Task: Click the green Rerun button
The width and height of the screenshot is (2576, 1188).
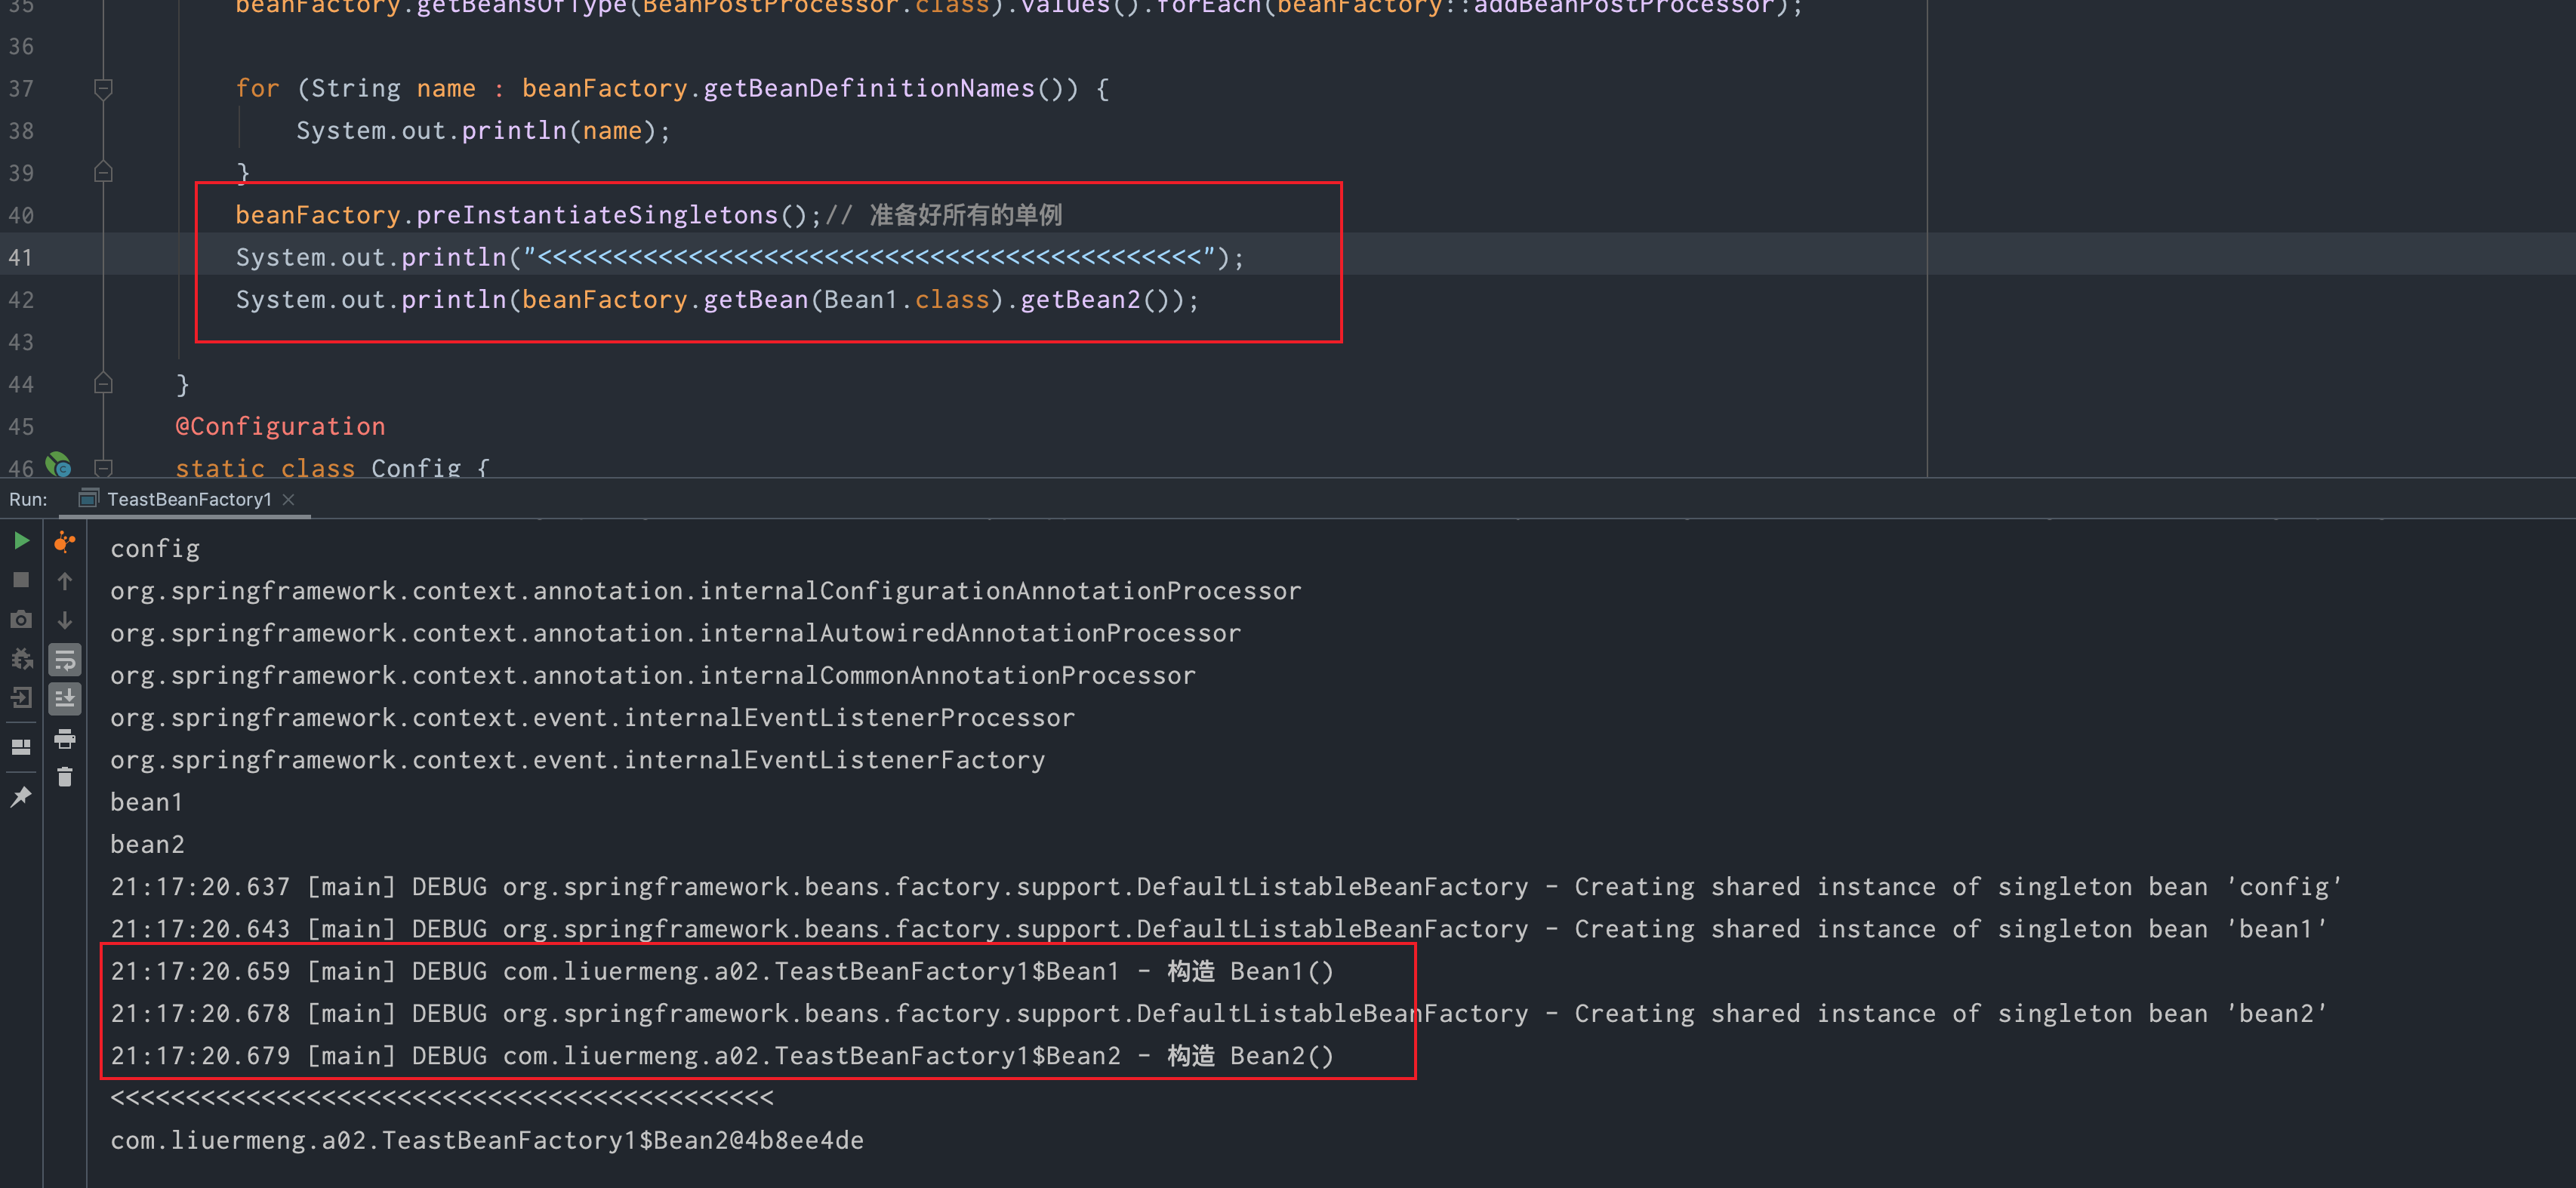Action: 21,541
